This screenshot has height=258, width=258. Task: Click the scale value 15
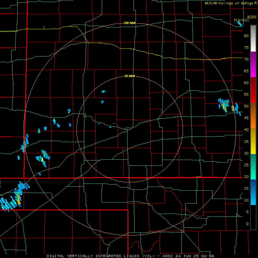click(246, 188)
